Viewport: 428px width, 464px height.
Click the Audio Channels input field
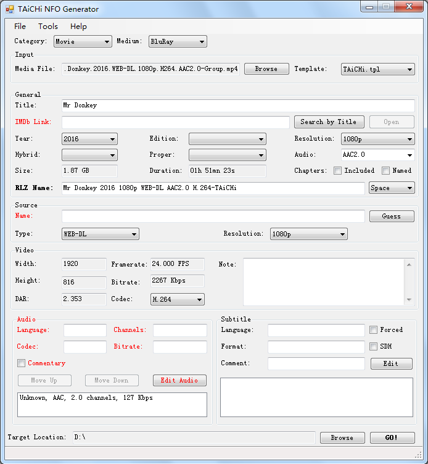pyautogui.click(x=180, y=330)
